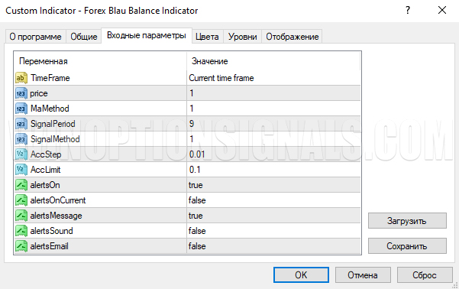The width and height of the screenshot is (459, 289).
Task: Click the double-type icon beside AccStep
Action: click(x=21, y=154)
